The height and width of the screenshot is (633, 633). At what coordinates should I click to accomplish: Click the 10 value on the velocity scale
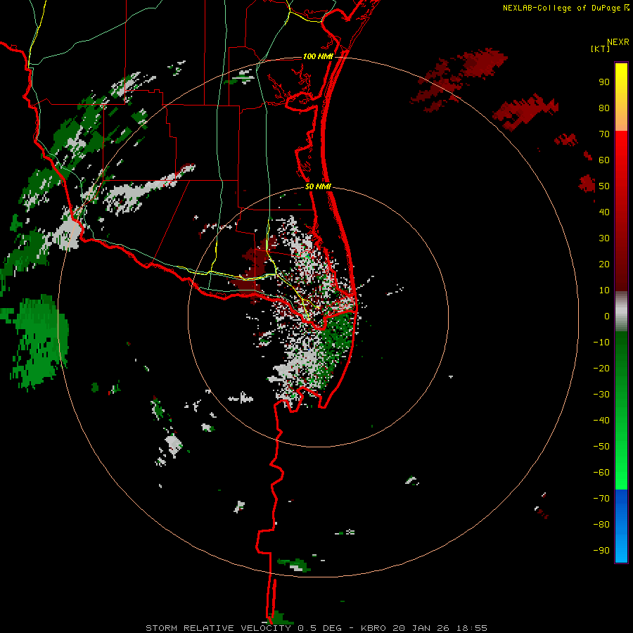tap(604, 290)
